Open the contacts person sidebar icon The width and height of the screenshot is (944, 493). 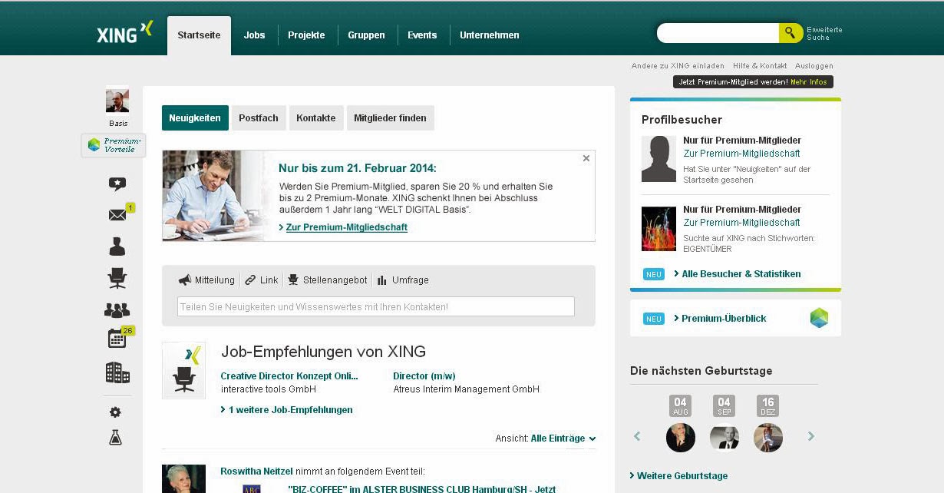117,246
